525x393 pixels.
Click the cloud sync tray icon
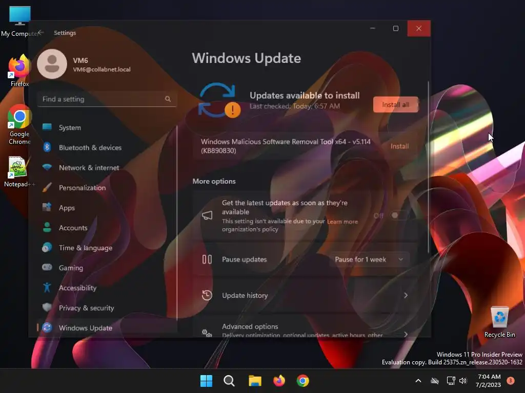pos(435,381)
